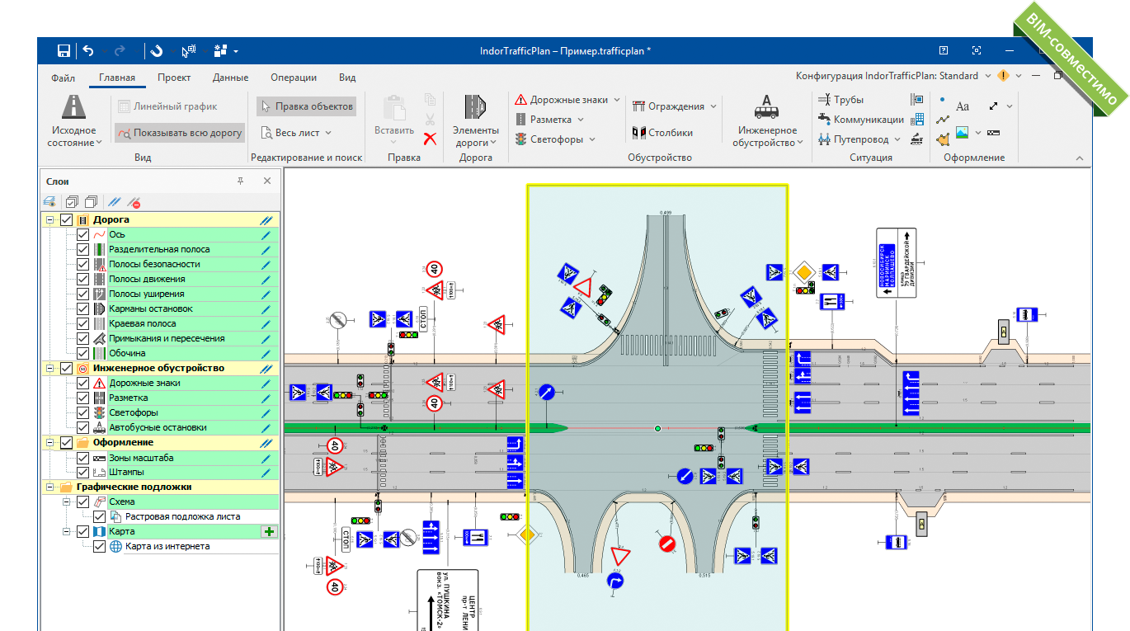Viewport: 1130px width, 631px height.
Task: Open Конфигурация IndorTrafficPlan: Standard selector
Action: coord(894,76)
